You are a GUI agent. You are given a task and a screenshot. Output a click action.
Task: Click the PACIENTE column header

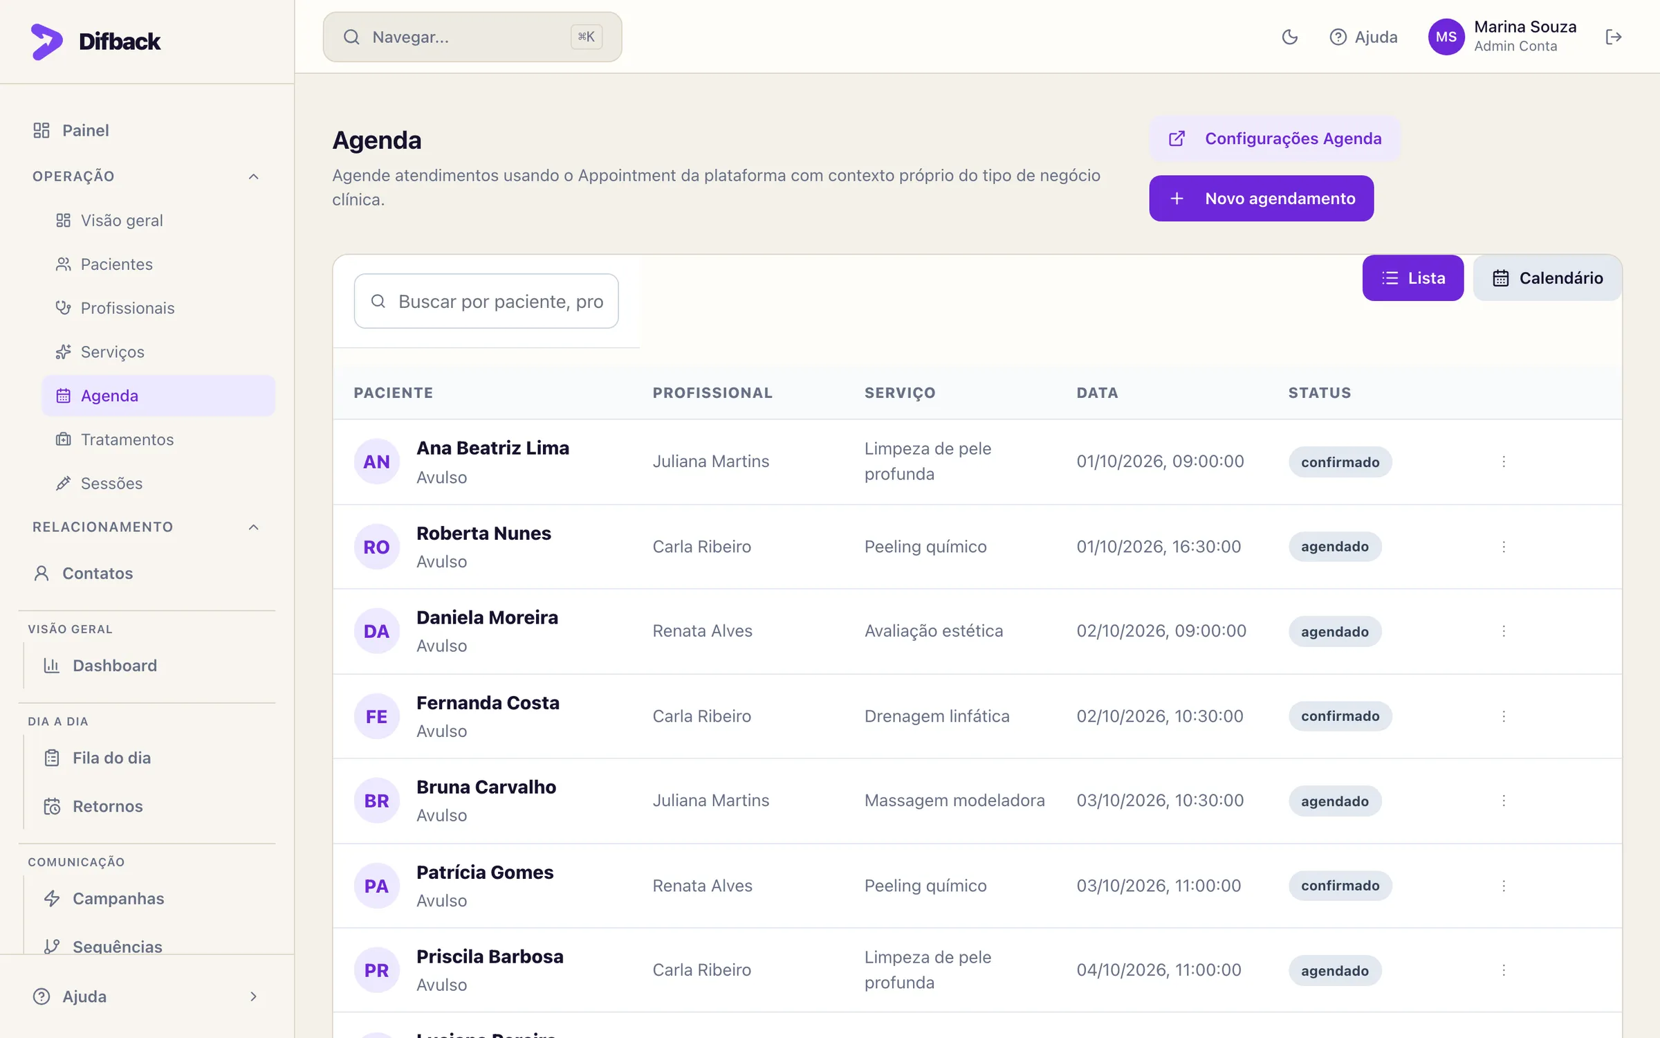[394, 393]
